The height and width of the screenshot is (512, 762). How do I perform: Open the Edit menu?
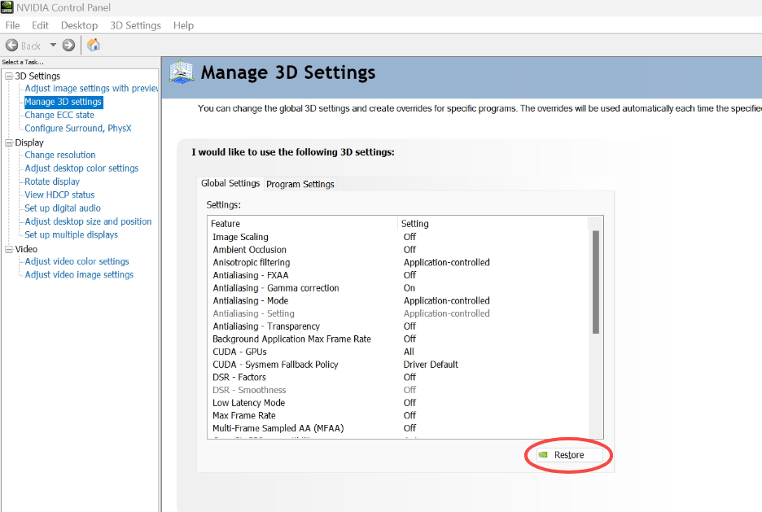tap(40, 25)
